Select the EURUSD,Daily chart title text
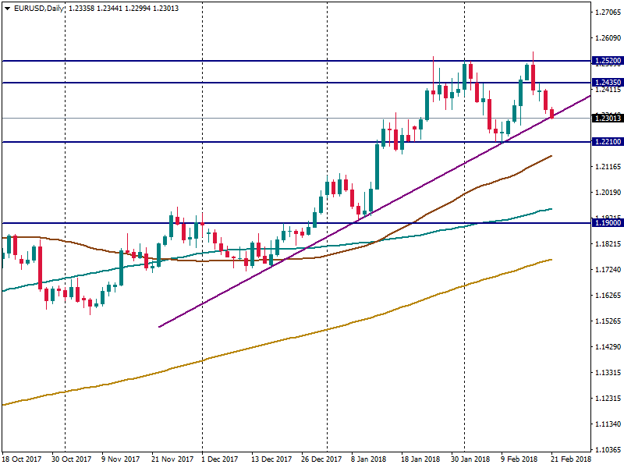 pyautogui.click(x=40, y=8)
